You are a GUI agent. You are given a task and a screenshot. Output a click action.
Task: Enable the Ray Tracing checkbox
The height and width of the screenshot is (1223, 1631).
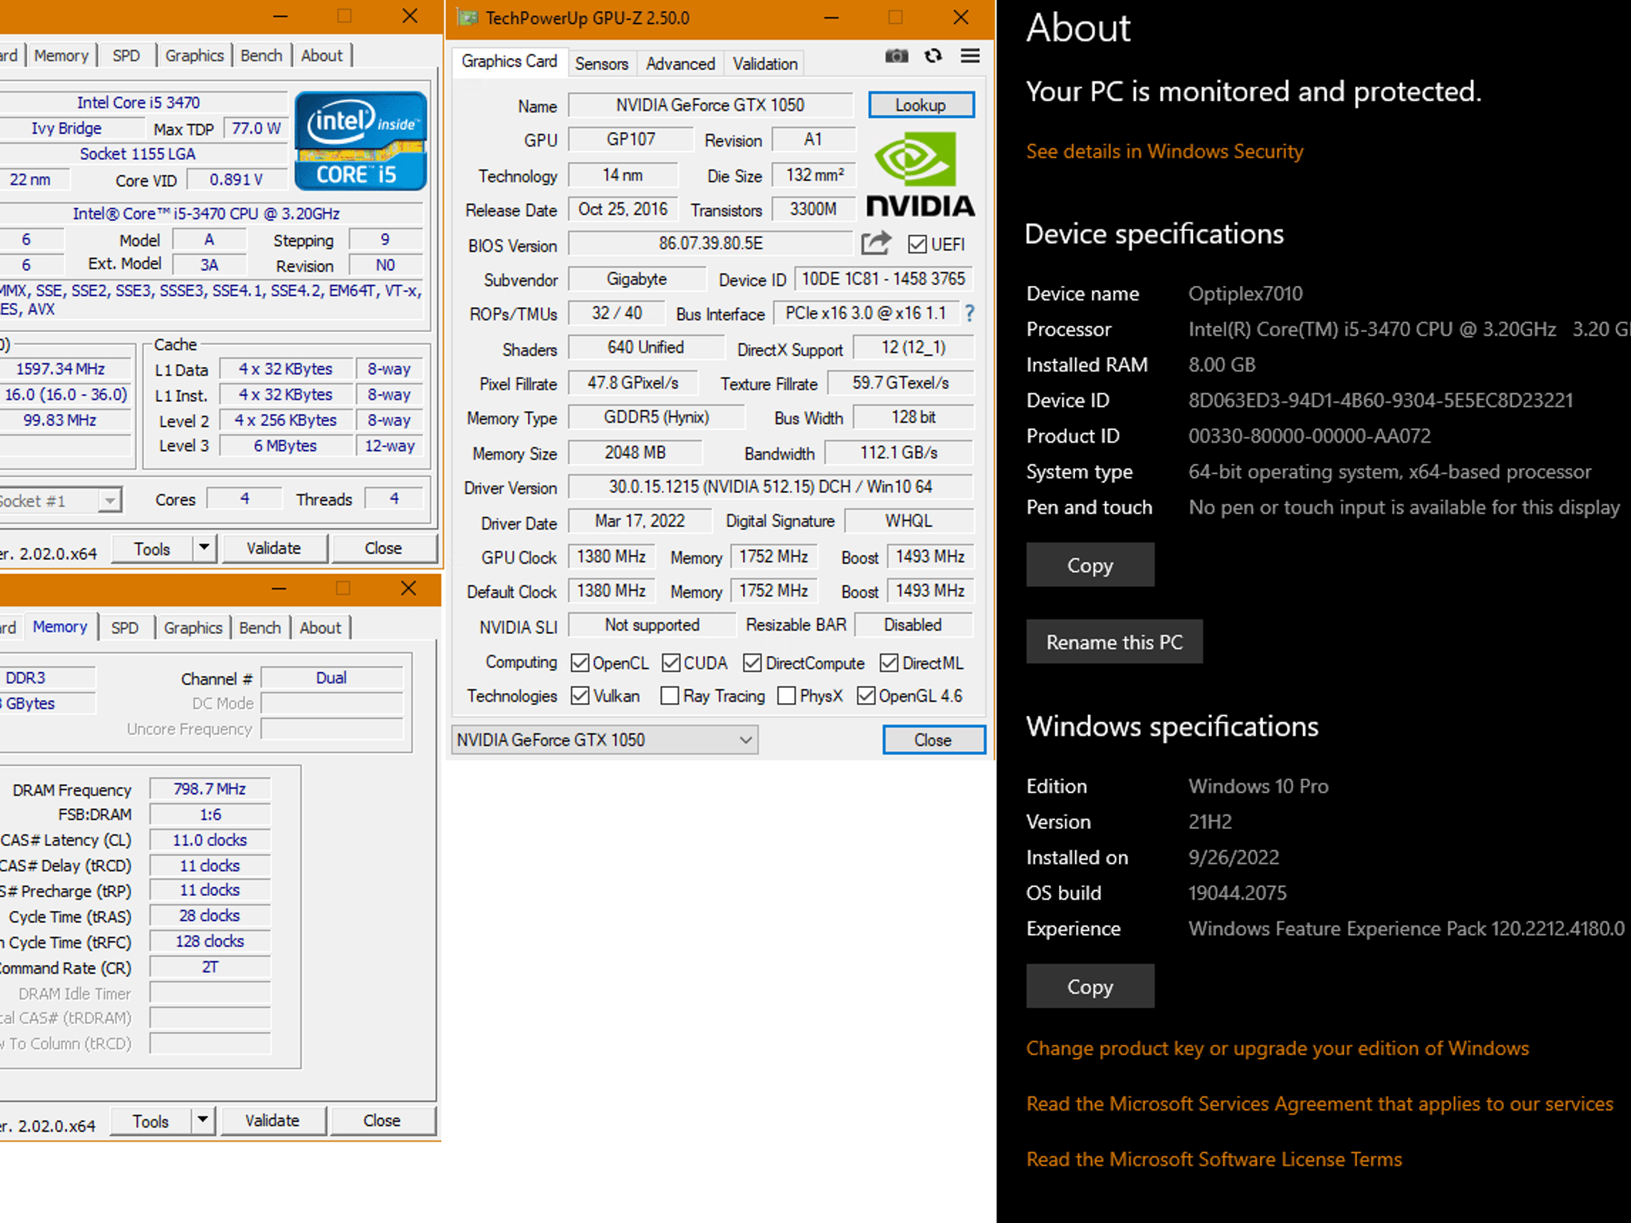[x=671, y=696]
